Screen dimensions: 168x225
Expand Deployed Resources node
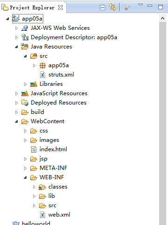[x=16, y=103]
